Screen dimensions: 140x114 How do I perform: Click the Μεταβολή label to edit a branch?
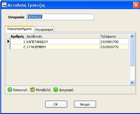(x=43, y=90)
